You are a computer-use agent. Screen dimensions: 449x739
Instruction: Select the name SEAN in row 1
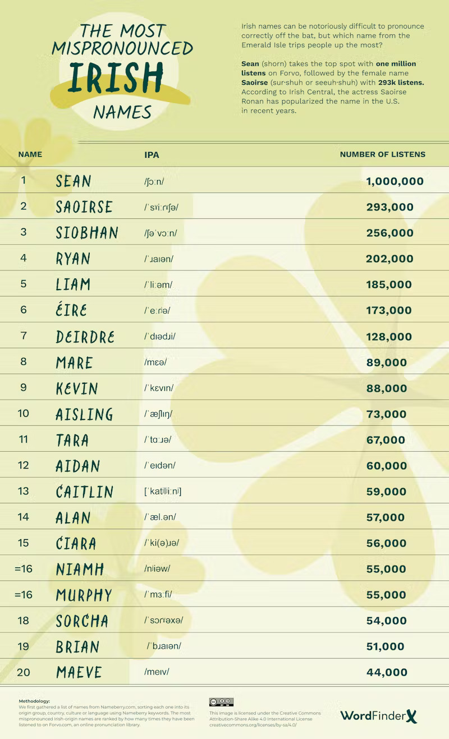coord(74,181)
